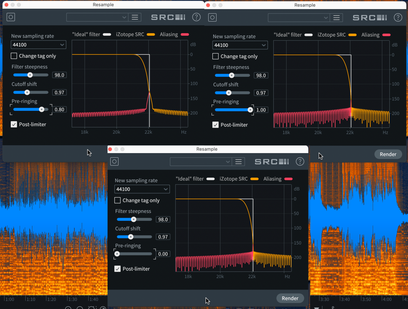Open the help icon in bottom Resample window
The height and width of the screenshot is (309, 408).
pyautogui.click(x=300, y=161)
